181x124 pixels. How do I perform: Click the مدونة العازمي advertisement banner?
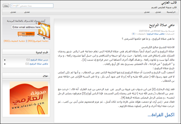tap(29, 98)
